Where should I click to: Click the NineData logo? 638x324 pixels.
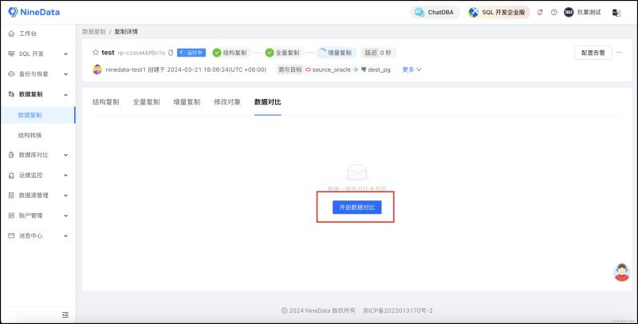[33, 12]
